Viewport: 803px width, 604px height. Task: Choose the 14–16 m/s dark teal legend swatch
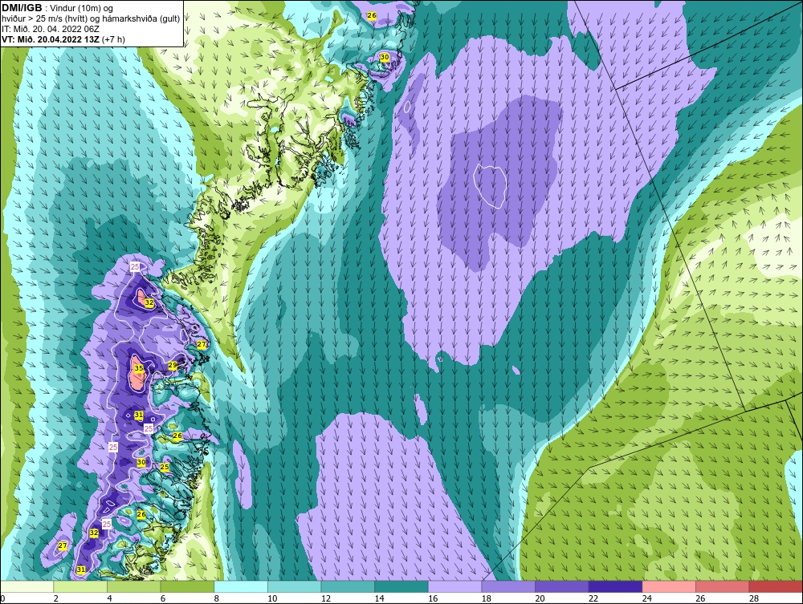[x=401, y=586]
